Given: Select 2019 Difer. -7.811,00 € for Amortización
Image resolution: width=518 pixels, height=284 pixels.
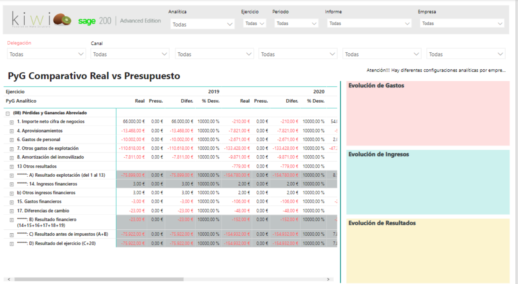Looking at the screenshot, I should 182,157.
